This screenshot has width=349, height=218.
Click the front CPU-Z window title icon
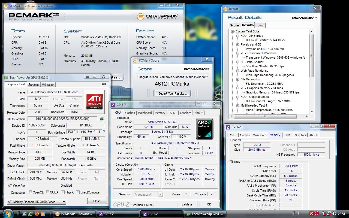(113, 105)
